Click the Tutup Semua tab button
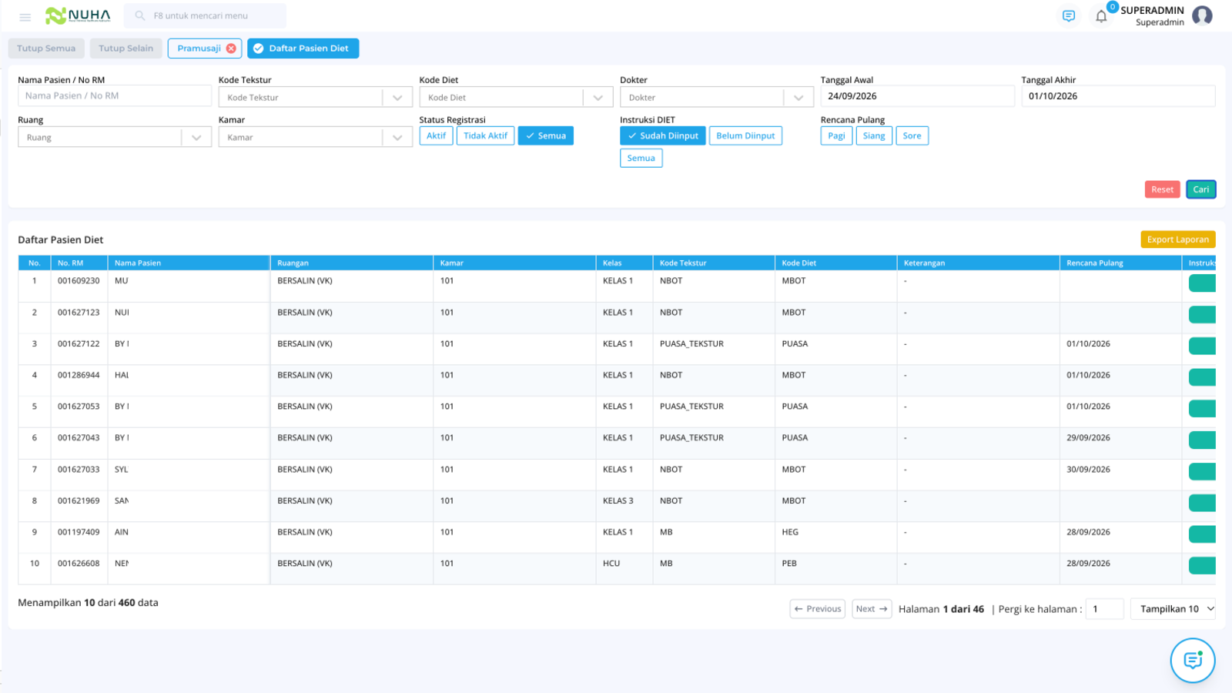This screenshot has width=1232, height=693. [x=46, y=49]
